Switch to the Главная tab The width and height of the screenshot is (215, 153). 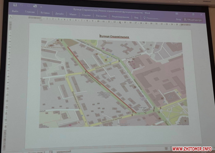coord(30,12)
